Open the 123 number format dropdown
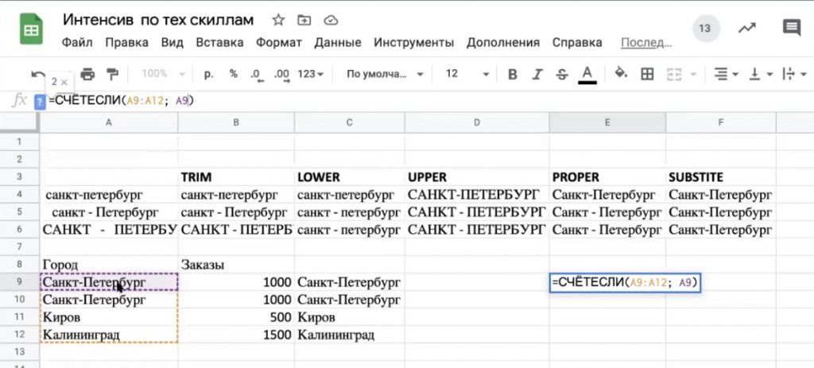 pyautogui.click(x=311, y=74)
